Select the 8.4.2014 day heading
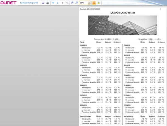This screenshot has width=167, height=126. click(x=127, y=55)
